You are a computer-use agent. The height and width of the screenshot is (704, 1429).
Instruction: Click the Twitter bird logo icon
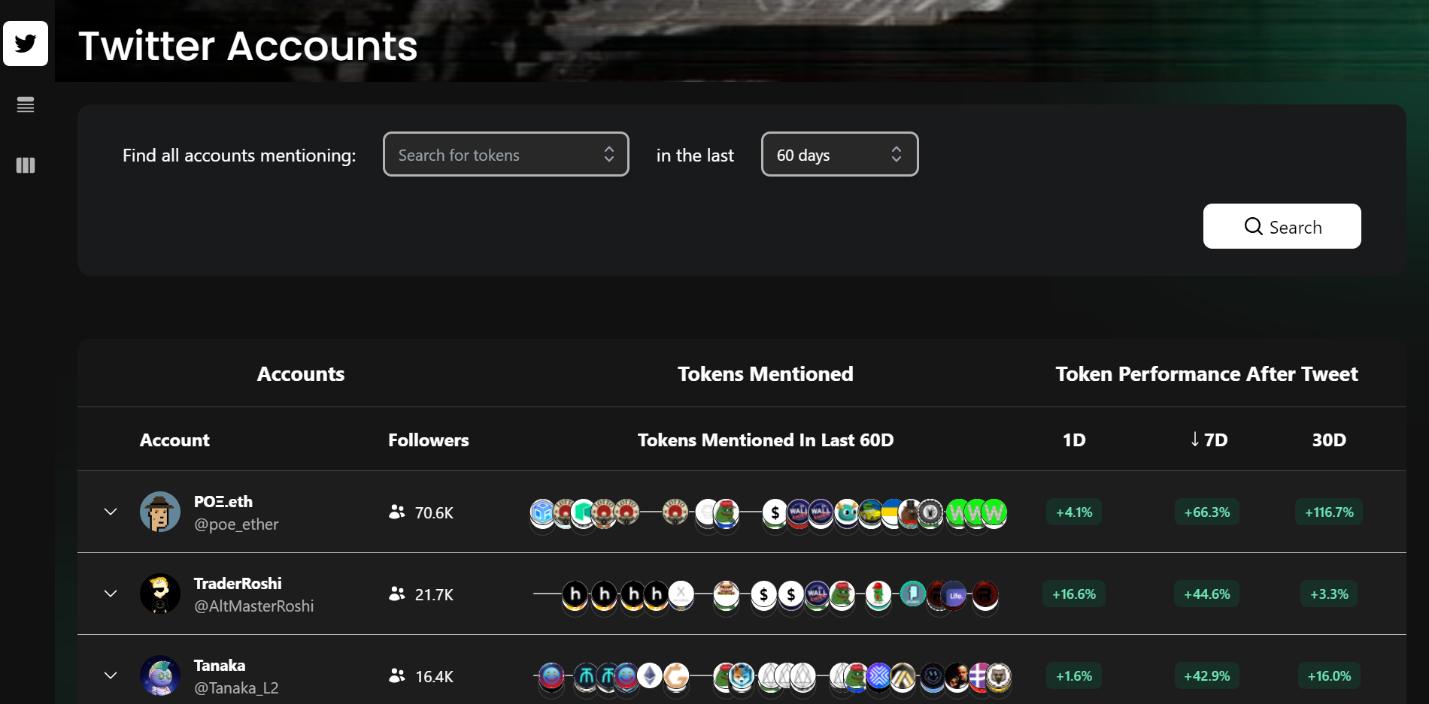tap(26, 44)
